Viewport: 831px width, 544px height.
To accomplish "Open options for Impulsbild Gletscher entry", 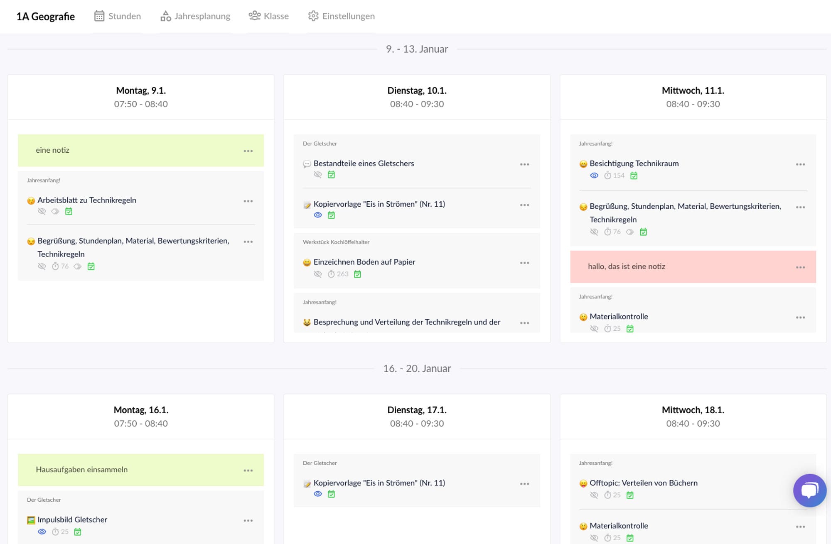I will [248, 521].
